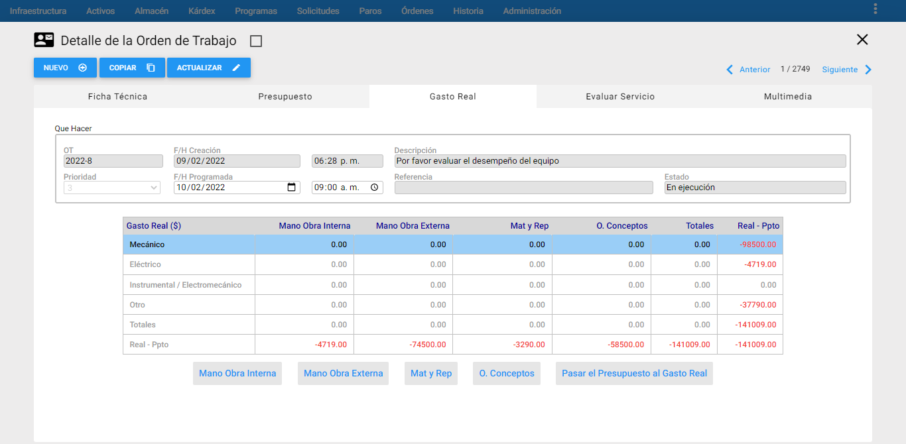Click the 06:28 p. m. time field
Image resolution: width=906 pixels, height=444 pixels.
coord(348,161)
